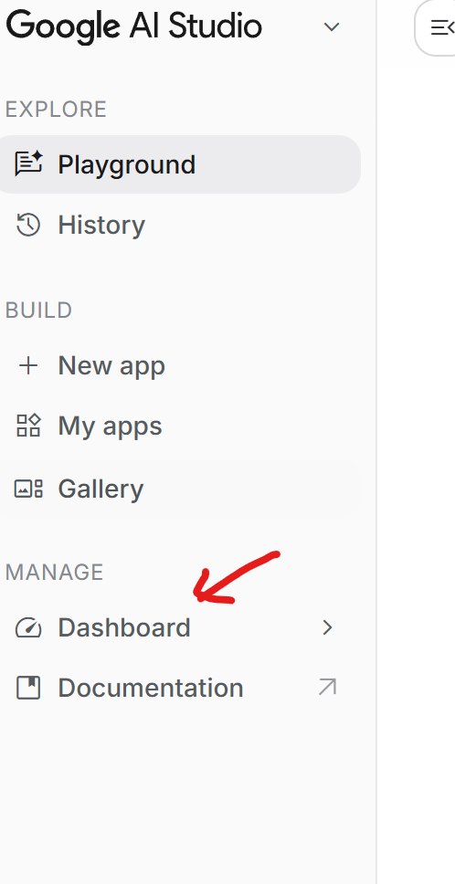This screenshot has width=455, height=884.
Task: Click the plus icon beside New app
Action: pos(28,365)
